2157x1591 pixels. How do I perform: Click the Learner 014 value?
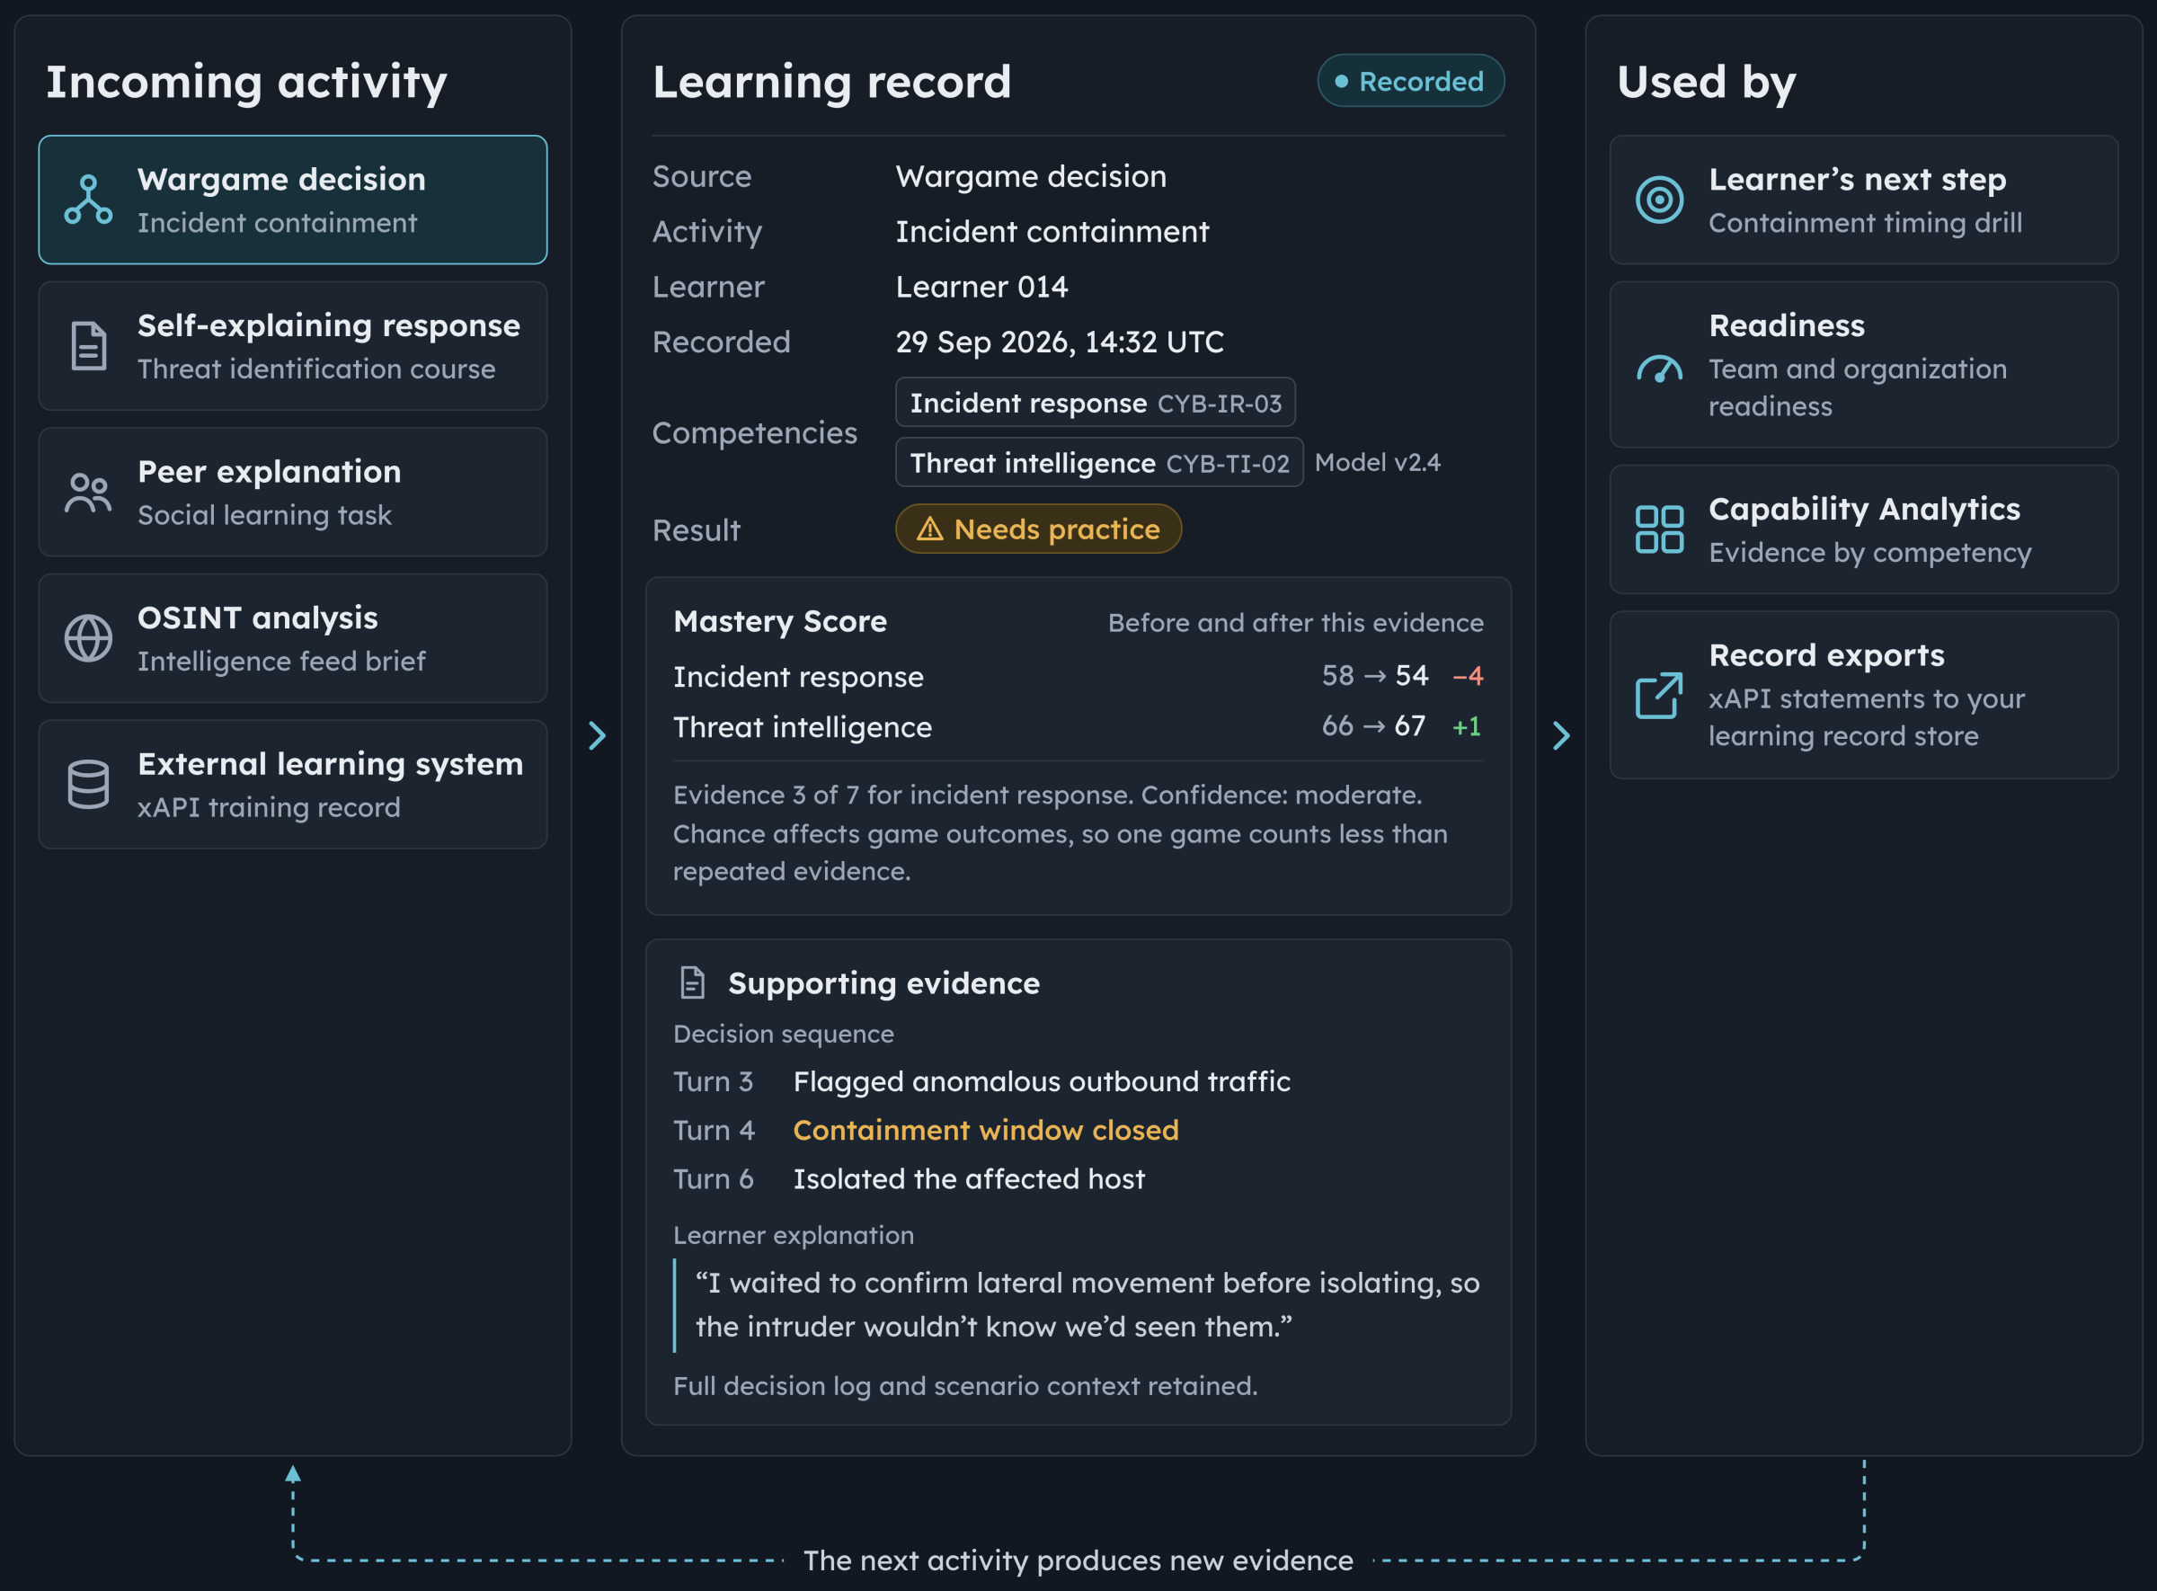(981, 286)
